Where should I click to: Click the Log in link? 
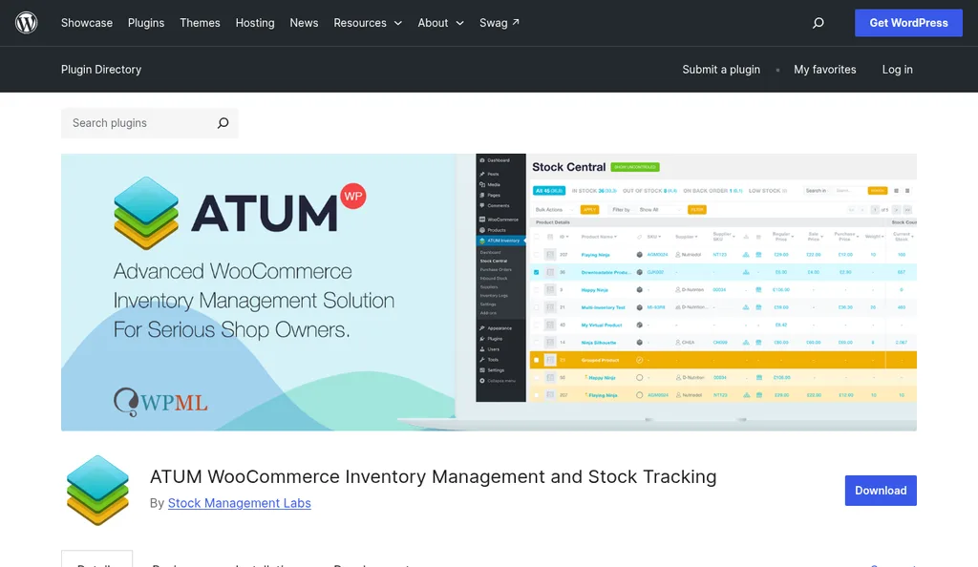pos(897,70)
